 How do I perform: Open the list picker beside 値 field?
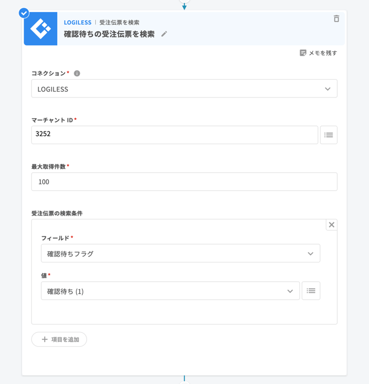(x=311, y=291)
